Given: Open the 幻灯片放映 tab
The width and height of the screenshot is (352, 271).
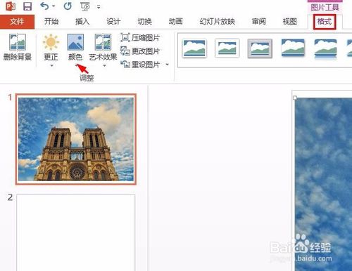Looking at the screenshot, I should click(218, 22).
